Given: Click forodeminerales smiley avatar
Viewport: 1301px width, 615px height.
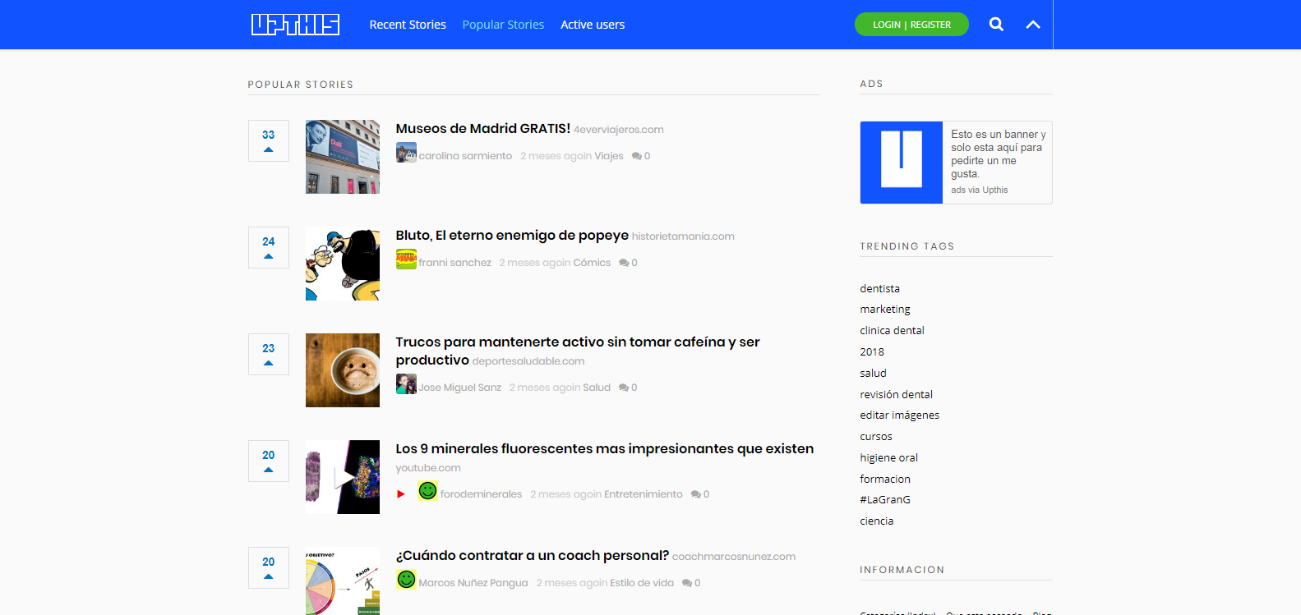Looking at the screenshot, I should pyautogui.click(x=427, y=491).
